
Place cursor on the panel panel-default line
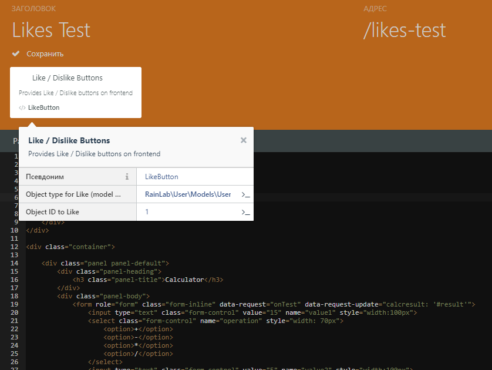pos(106,263)
